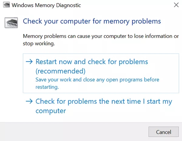Click blank area below the second option's "computer"

91,119
